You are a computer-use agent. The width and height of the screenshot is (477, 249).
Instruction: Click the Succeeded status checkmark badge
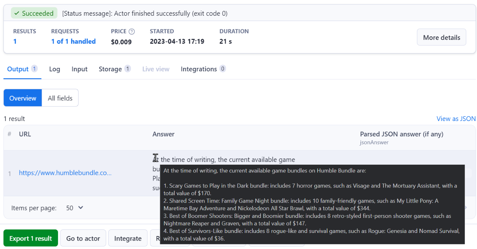[34, 13]
